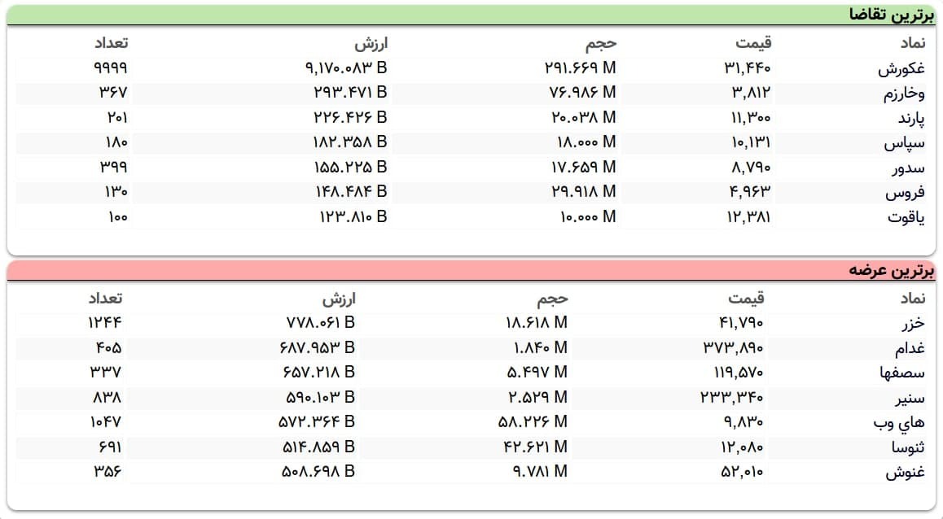Sort supply table by ارزش column
The width and height of the screenshot is (943, 519).
click(339, 299)
